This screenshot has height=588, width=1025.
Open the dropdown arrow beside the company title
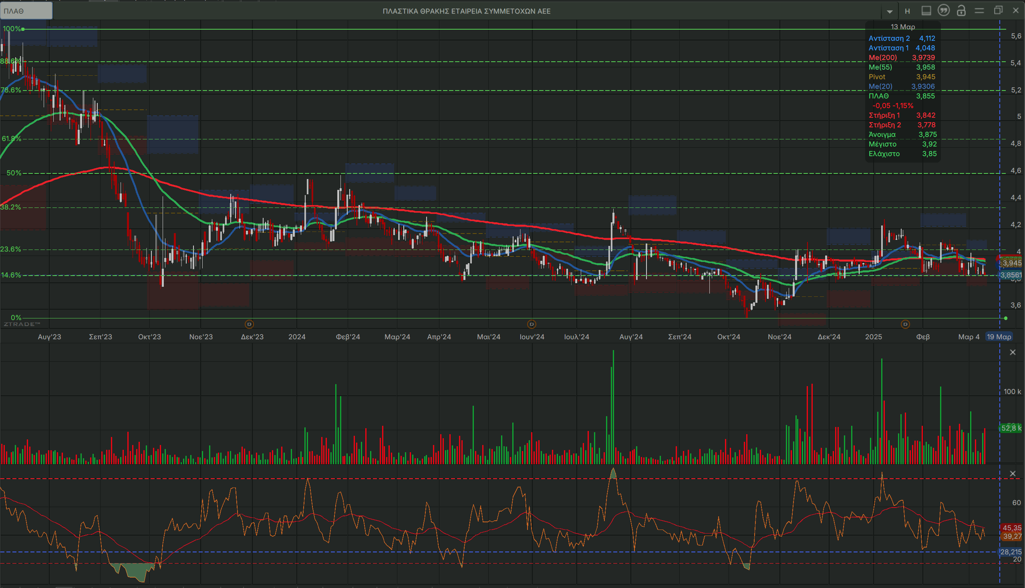click(890, 11)
